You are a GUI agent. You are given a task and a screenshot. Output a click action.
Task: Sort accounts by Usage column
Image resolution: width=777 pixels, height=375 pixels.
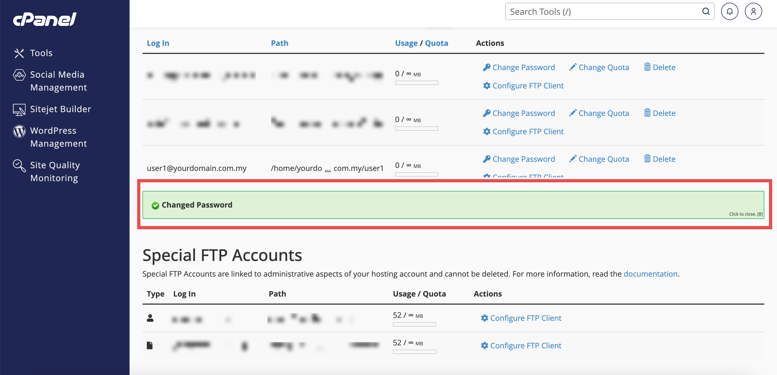point(406,43)
